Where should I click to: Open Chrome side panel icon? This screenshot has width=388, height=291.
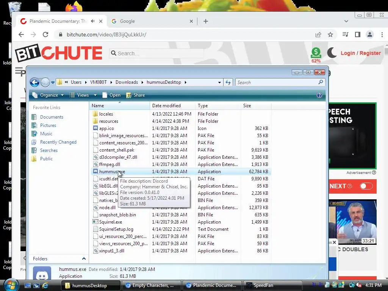click(358, 34)
